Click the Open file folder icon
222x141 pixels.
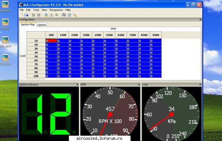[26, 15]
